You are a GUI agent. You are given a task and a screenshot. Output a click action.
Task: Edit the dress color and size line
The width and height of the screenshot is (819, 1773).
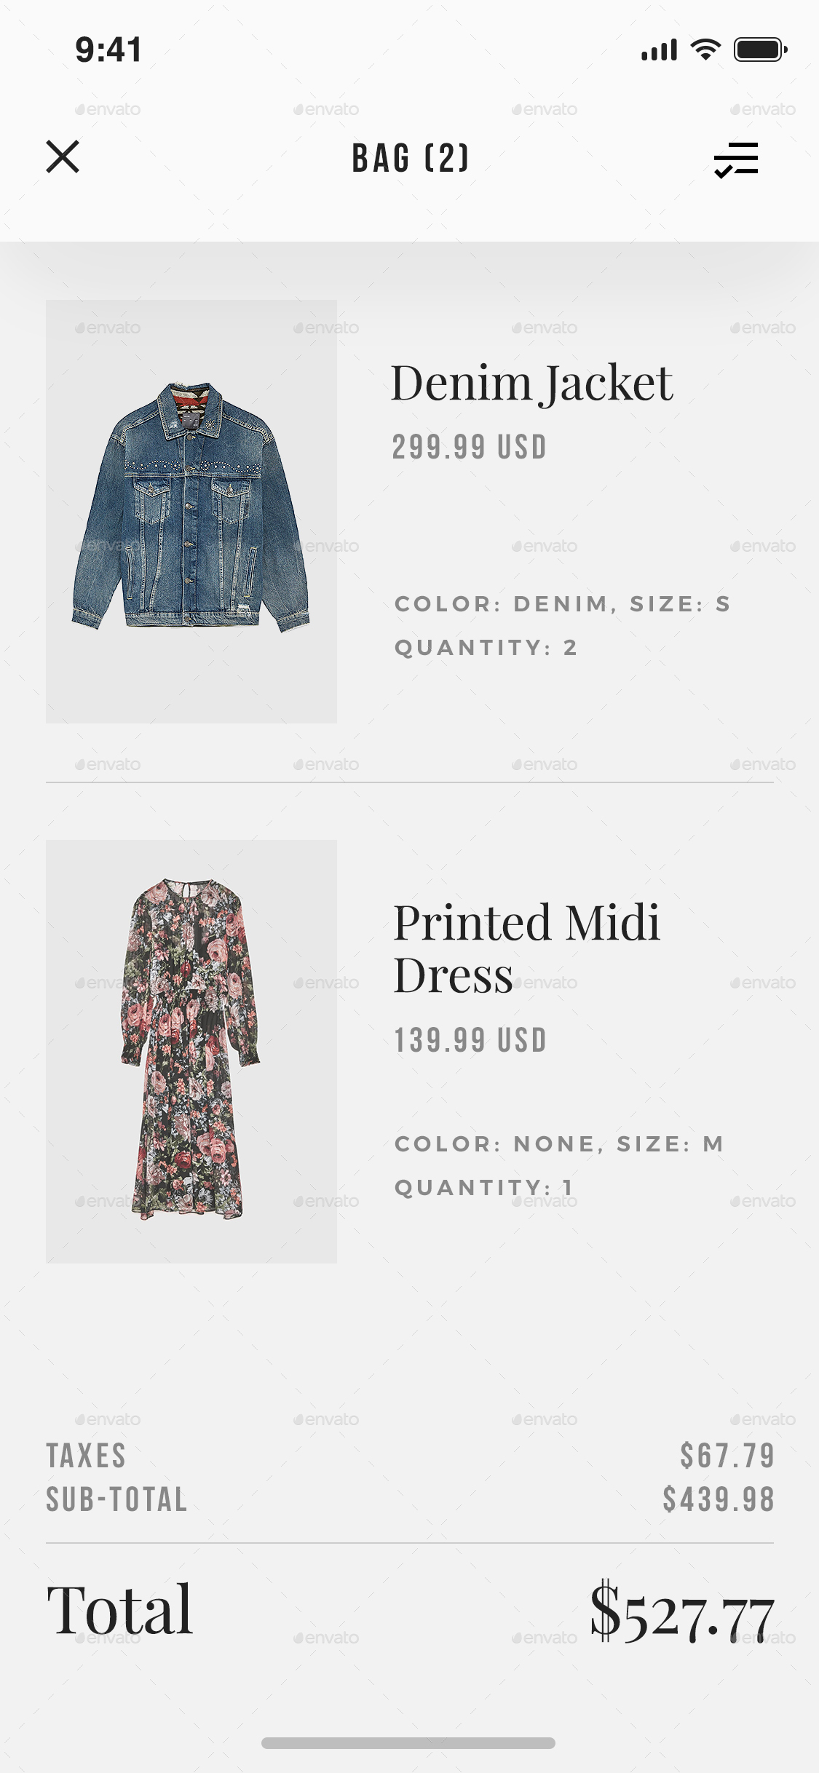tap(559, 1144)
